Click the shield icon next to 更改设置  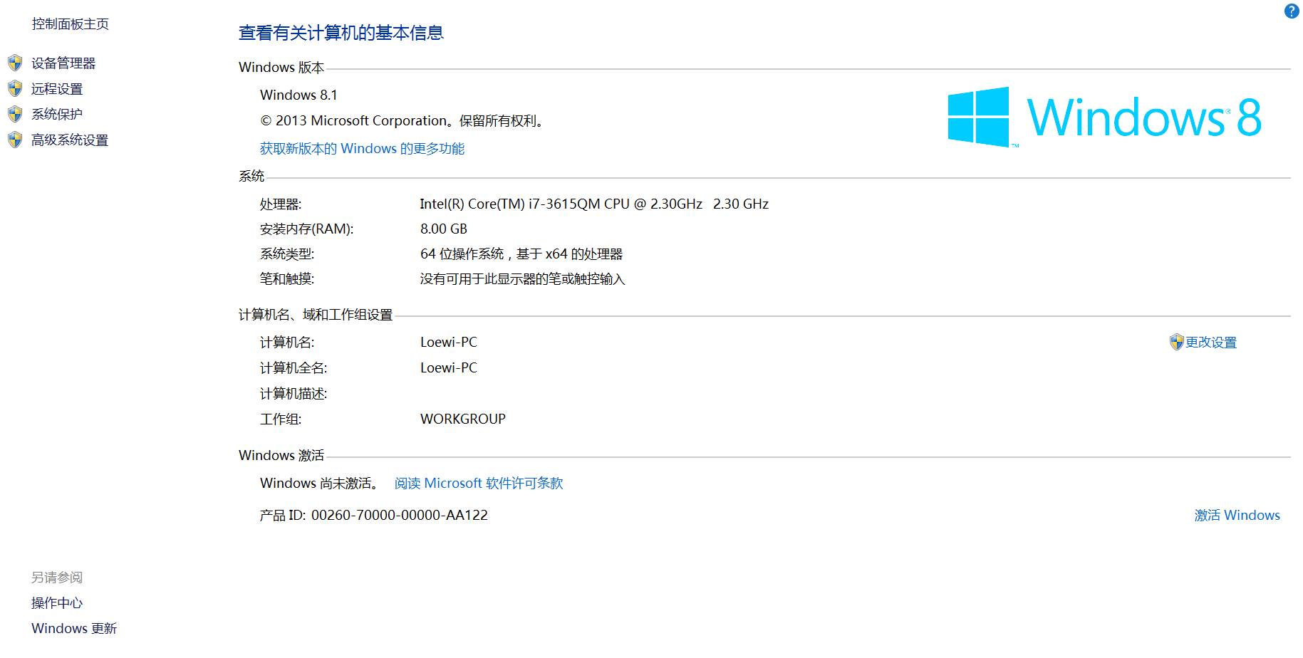click(x=1176, y=342)
